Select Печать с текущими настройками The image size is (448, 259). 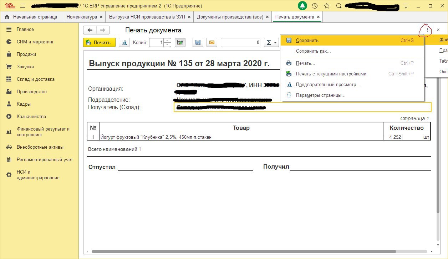click(x=352, y=74)
